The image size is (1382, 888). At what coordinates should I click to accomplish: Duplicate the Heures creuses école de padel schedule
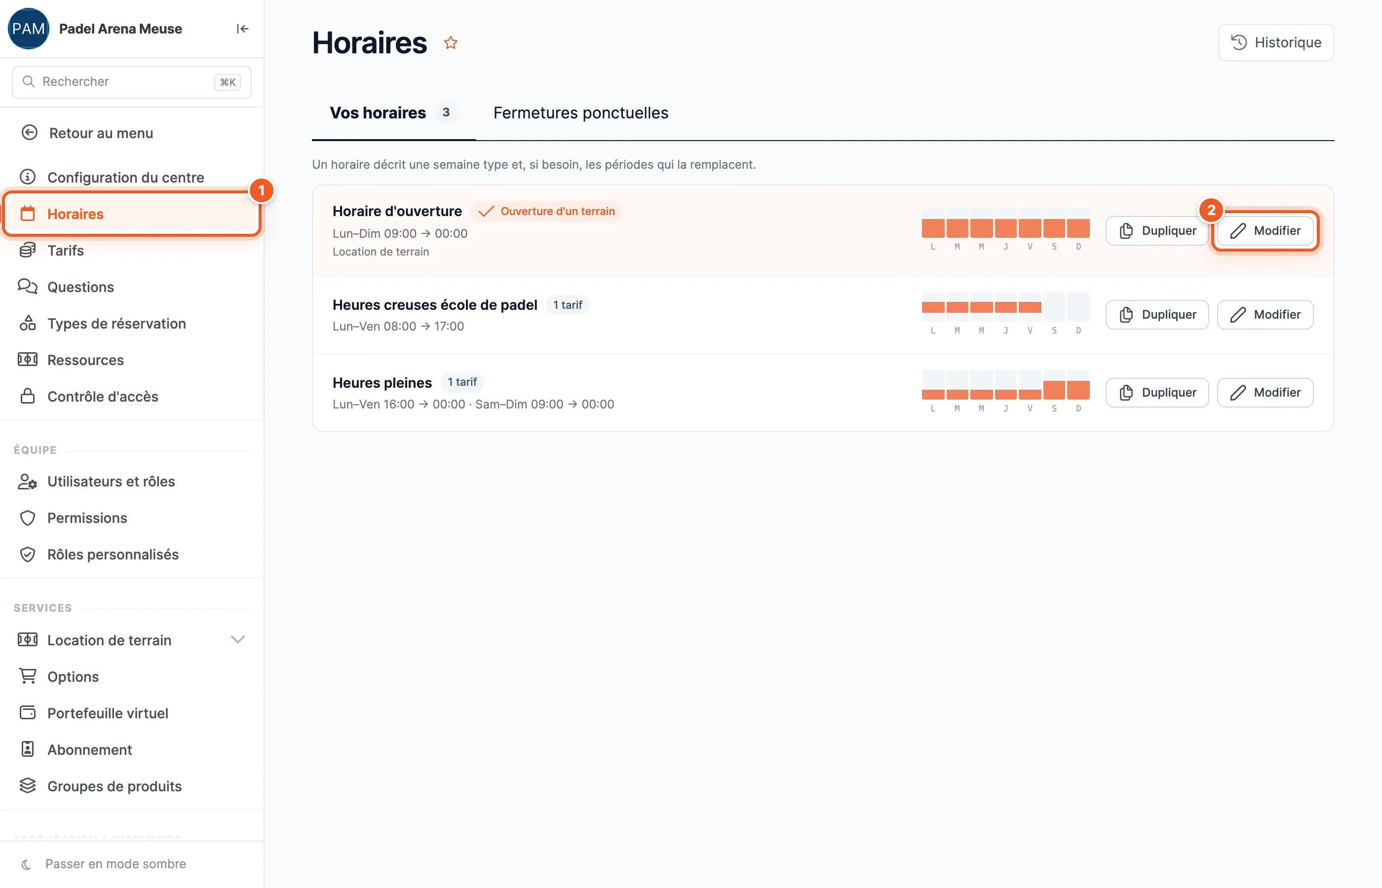1157,314
